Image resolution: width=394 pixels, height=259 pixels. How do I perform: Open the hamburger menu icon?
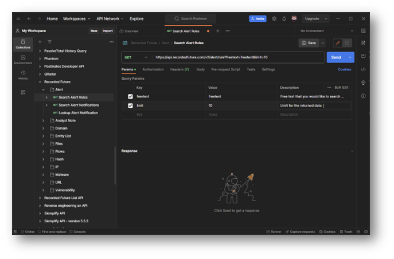[18, 18]
